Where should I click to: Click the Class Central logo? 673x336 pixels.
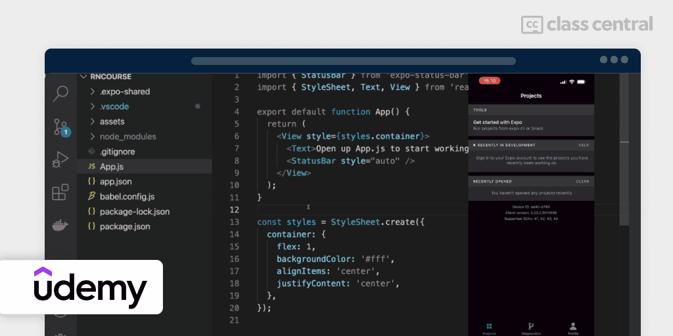point(587,24)
